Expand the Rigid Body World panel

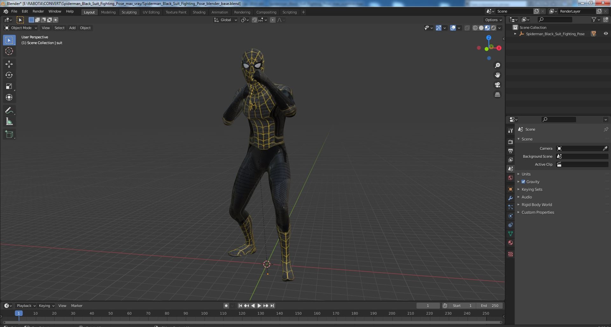[537, 205]
